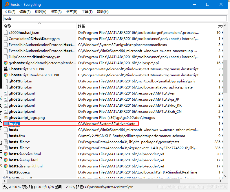The image size is (230, 192).
Task: Click image icon of ghostscript_logo.png
Action: point(6,117)
